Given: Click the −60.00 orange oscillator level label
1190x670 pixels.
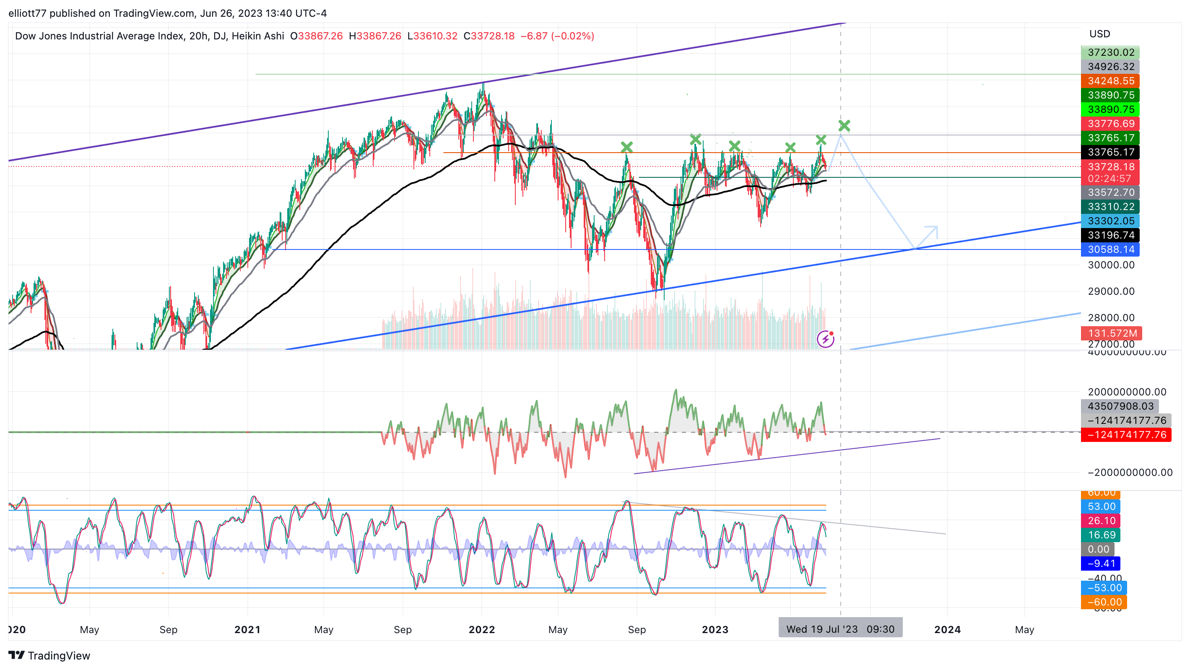Looking at the screenshot, I should click(x=1104, y=602).
